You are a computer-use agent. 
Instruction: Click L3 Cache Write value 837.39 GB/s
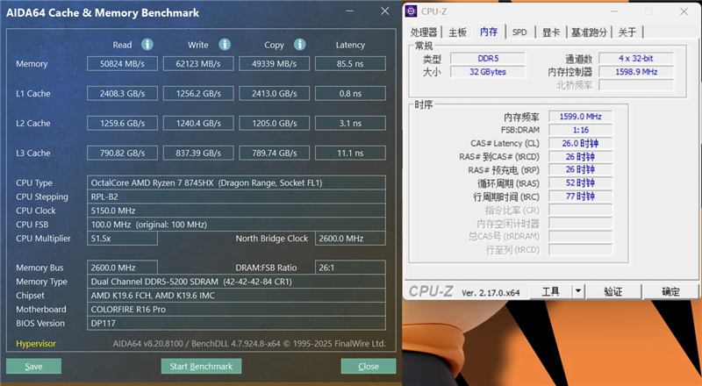click(198, 153)
